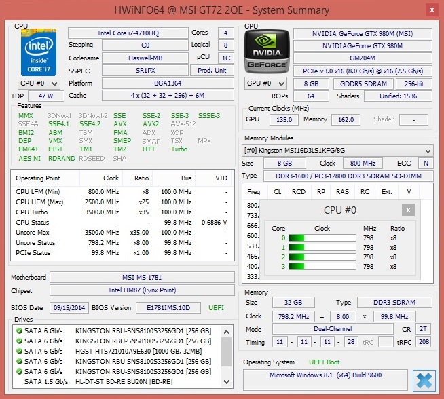The width and height of the screenshot is (444, 399).
Task: Click the Dual-Channel mode field
Action: tap(333, 329)
